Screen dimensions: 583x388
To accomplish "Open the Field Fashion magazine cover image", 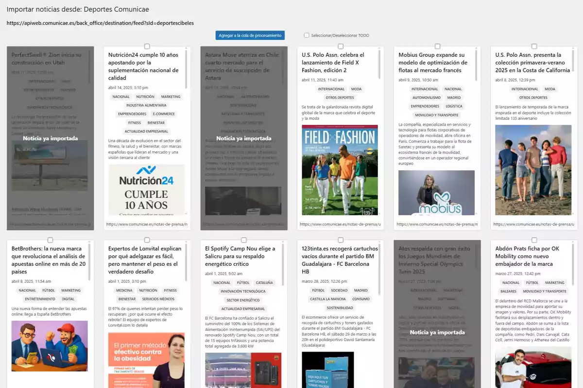I will click(x=340, y=170).
